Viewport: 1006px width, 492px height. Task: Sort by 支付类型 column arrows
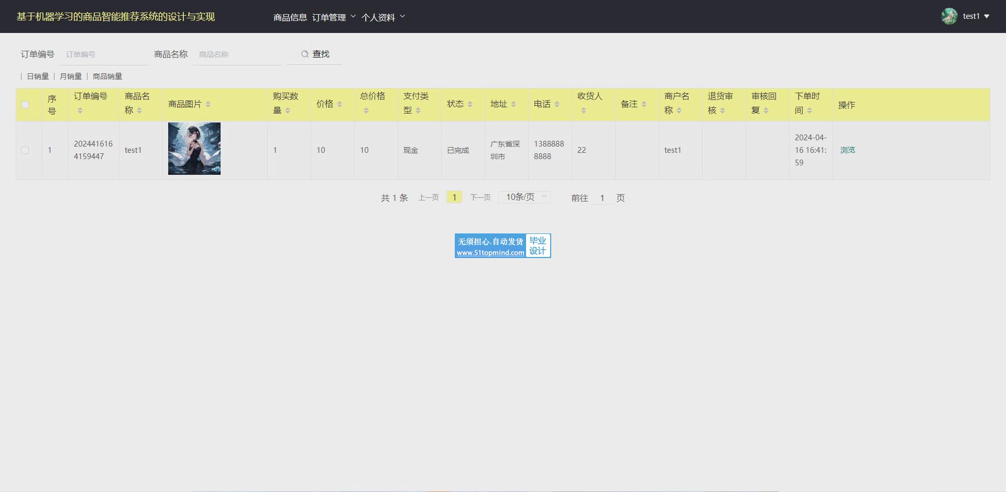418,110
